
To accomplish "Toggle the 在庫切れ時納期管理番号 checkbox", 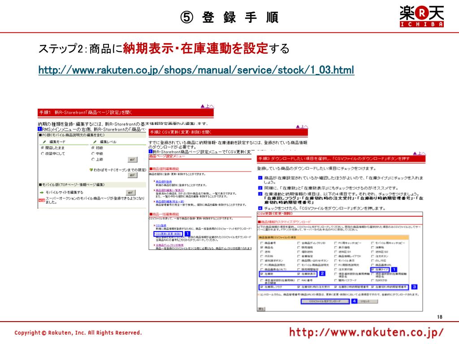I will click(372, 287).
